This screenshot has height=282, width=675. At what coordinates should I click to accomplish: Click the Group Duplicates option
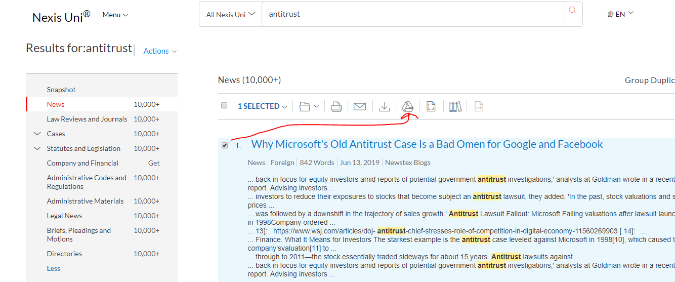point(650,80)
